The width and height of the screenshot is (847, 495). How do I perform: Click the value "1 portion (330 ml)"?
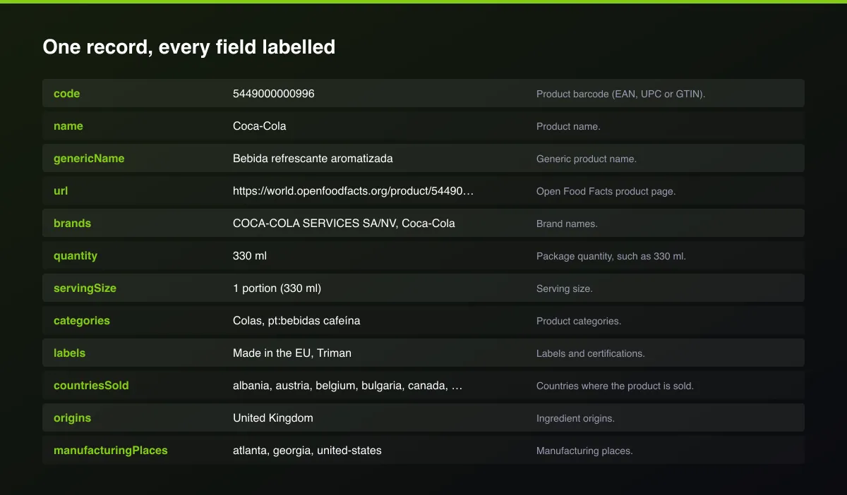point(277,288)
